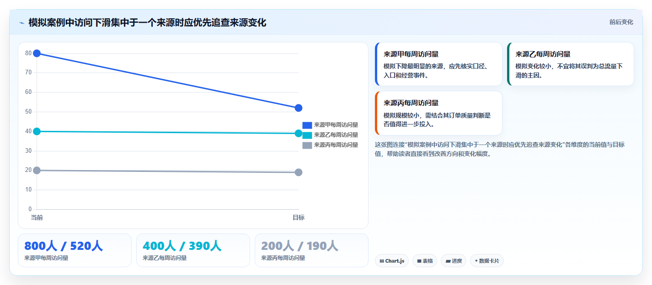Viewport: 652px width, 285px height.
Task: Select the 来源乙每周访问量 info card heading
Action: pyautogui.click(x=543, y=54)
